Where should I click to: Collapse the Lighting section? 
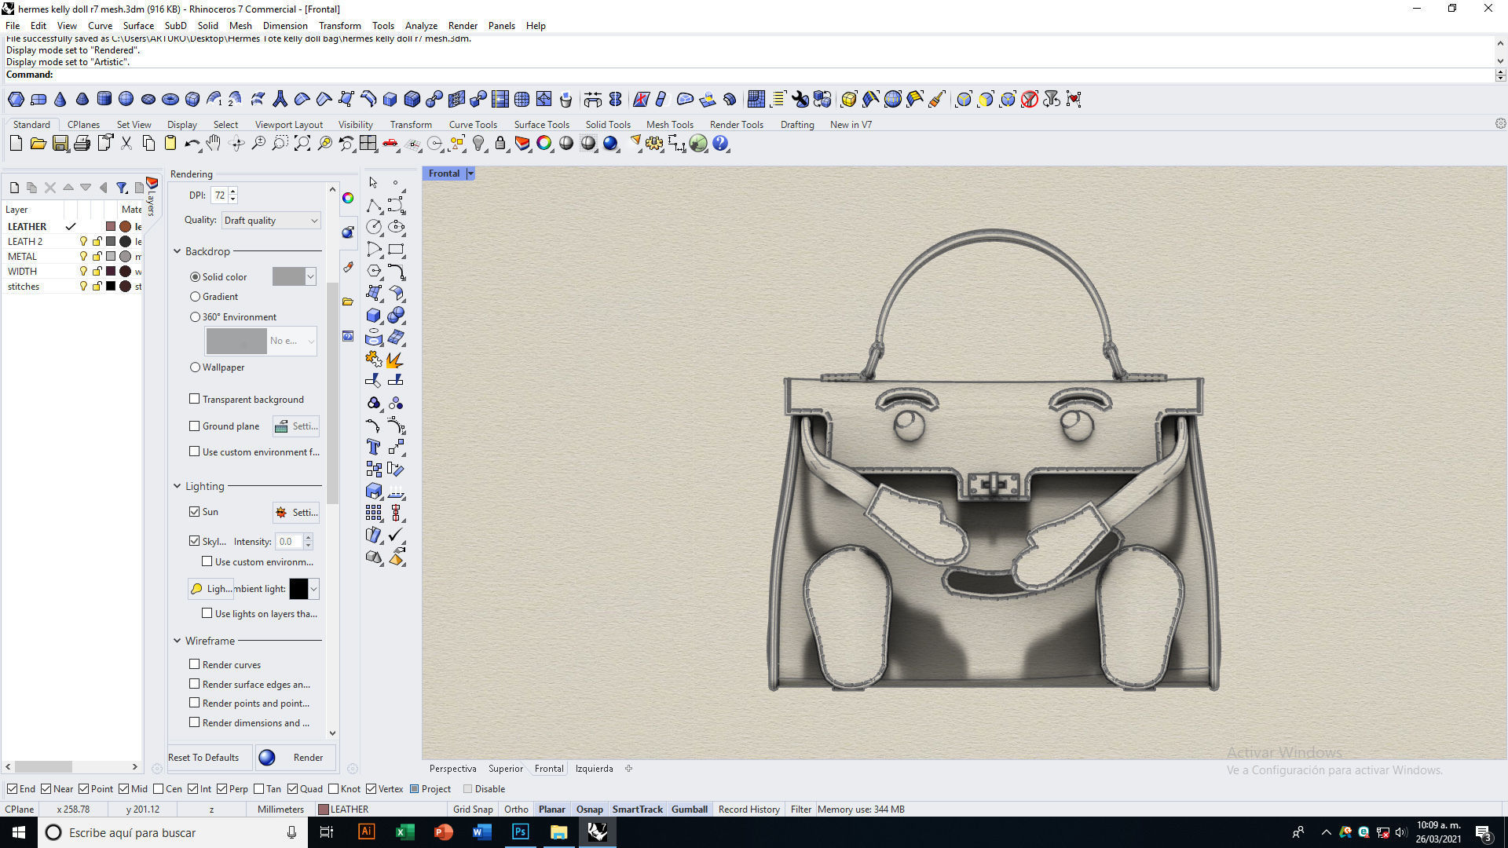point(177,486)
